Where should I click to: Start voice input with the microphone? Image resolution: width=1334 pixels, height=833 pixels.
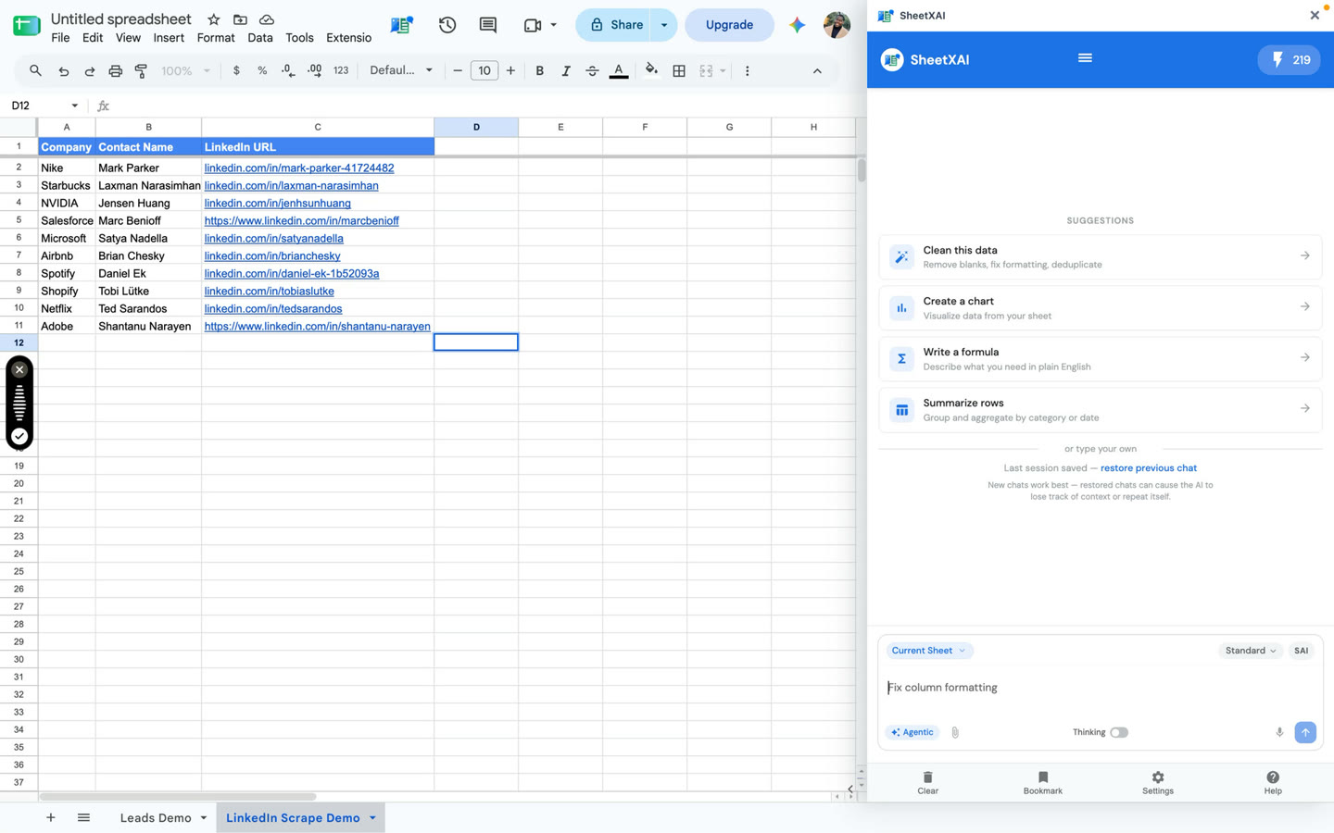pos(1279,732)
